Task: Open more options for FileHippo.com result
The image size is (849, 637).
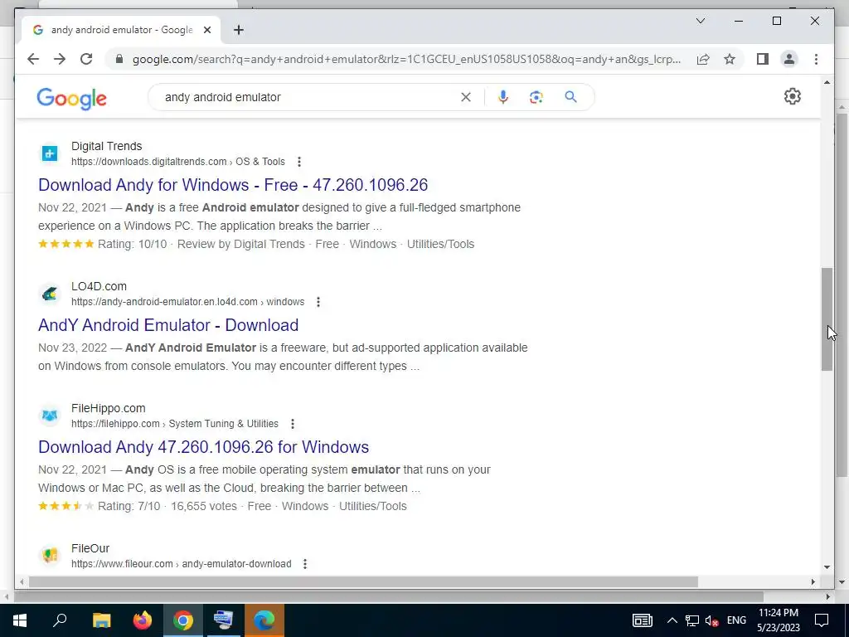Action: (293, 424)
